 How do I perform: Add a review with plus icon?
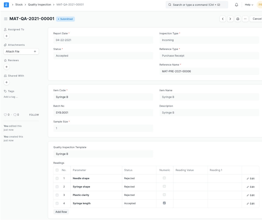click(x=7, y=67)
